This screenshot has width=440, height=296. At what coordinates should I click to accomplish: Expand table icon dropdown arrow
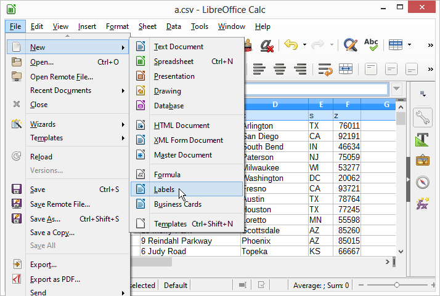[x=409, y=44]
